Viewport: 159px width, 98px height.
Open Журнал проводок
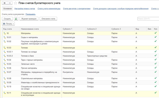click(x=29, y=19)
